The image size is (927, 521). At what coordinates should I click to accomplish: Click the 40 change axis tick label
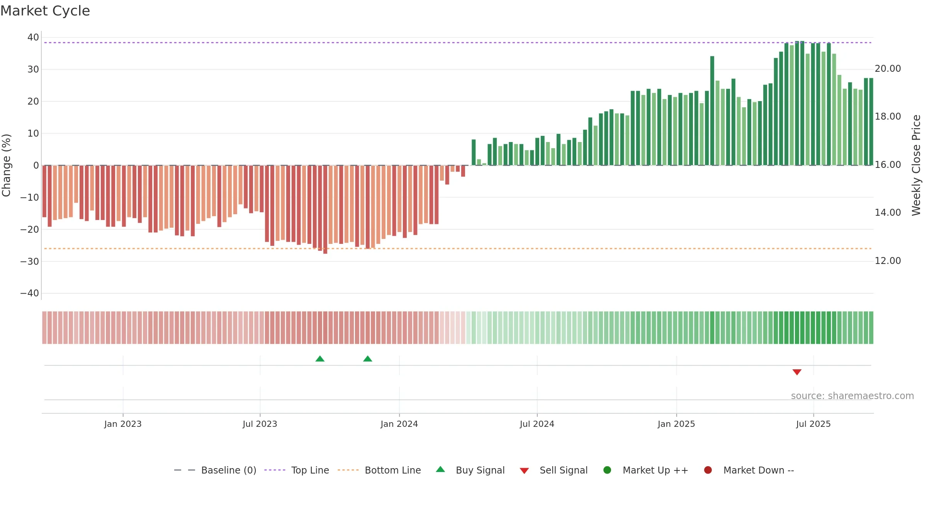click(x=33, y=37)
